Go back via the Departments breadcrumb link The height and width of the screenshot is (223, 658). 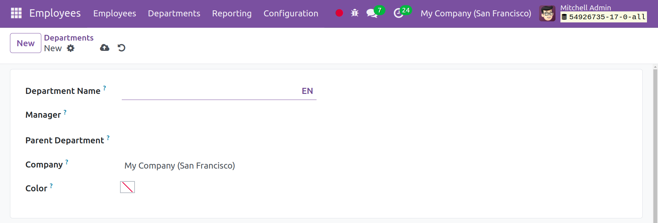point(69,38)
